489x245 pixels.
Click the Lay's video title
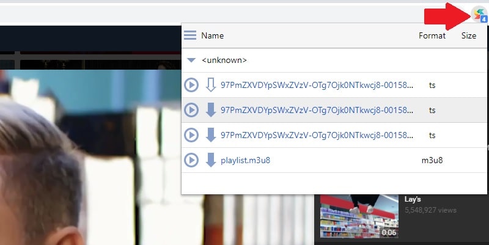[x=413, y=199]
